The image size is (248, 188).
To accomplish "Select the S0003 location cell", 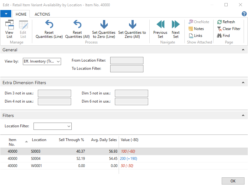I will pyautogui.click(x=36, y=151).
